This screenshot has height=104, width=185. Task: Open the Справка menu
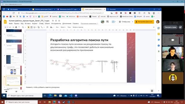point(76,24)
